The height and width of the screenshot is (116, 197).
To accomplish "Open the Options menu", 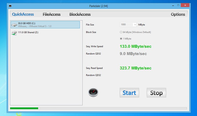I will (178, 14).
